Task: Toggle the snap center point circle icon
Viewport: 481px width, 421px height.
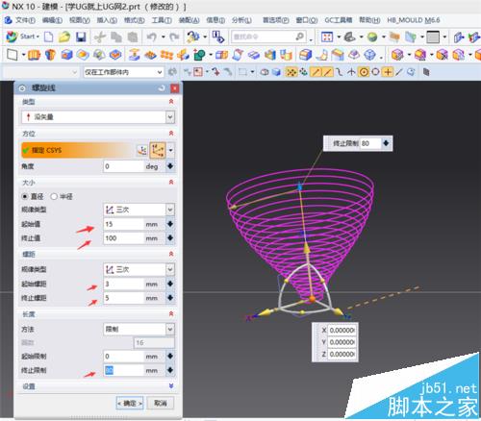Action: click(x=364, y=72)
